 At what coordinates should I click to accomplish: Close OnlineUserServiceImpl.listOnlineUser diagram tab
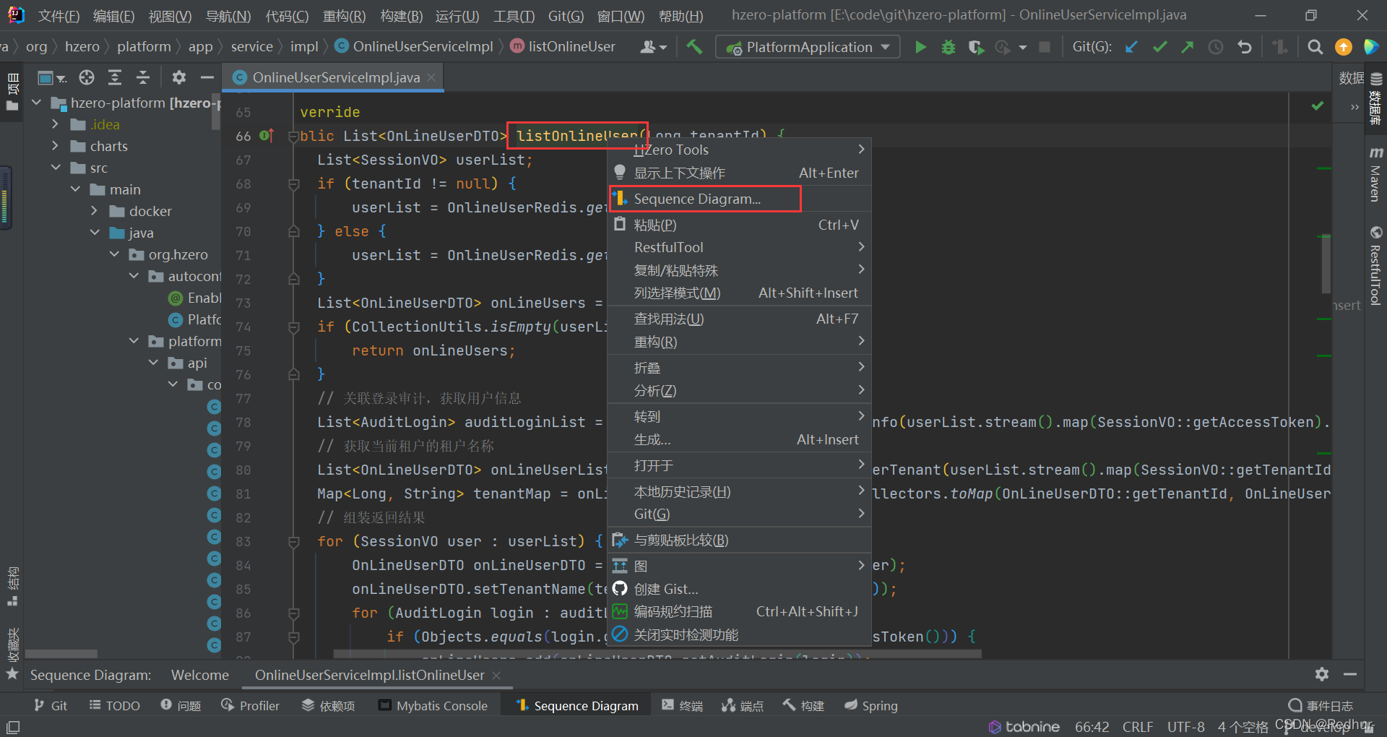[x=496, y=675]
